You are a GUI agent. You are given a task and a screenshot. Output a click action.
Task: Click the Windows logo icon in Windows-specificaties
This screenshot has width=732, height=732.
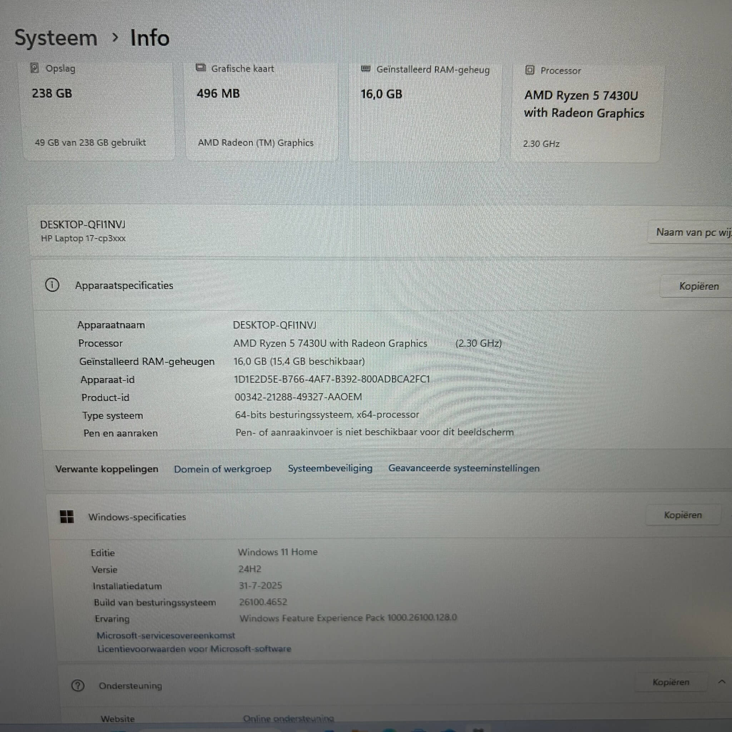coord(67,516)
